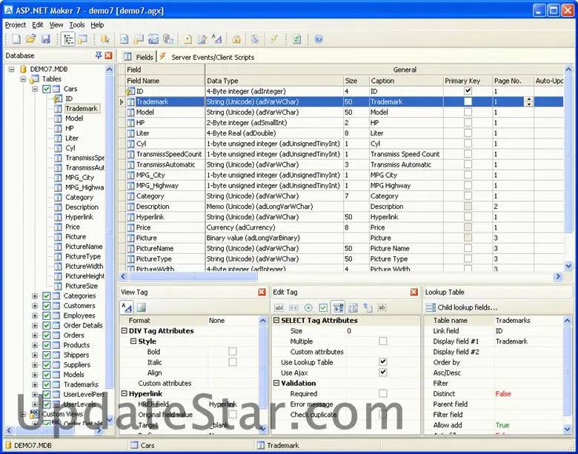Collapse the Tables node in tree
The width and height of the screenshot is (578, 454).
23,79
